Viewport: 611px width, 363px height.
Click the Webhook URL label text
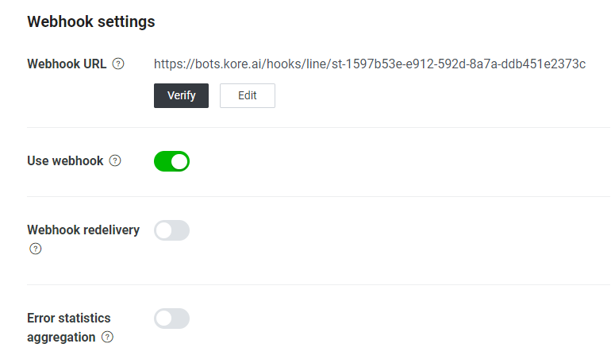point(67,64)
